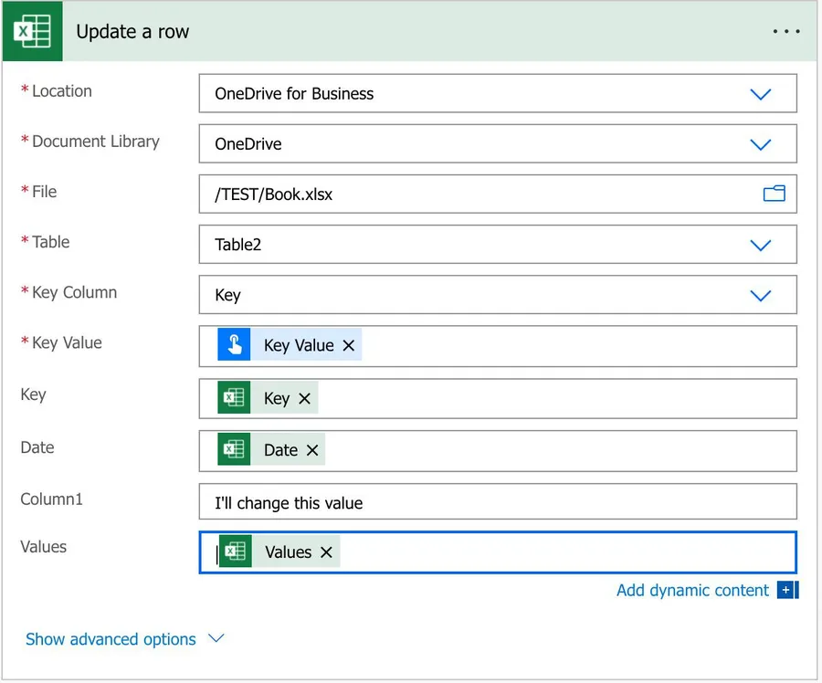Click the Excel icon on the Key token

click(234, 398)
